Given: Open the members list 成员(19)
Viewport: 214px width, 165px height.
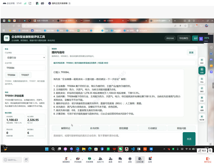Looking at the screenshot, I should pyautogui.click(x=100, y=160).
